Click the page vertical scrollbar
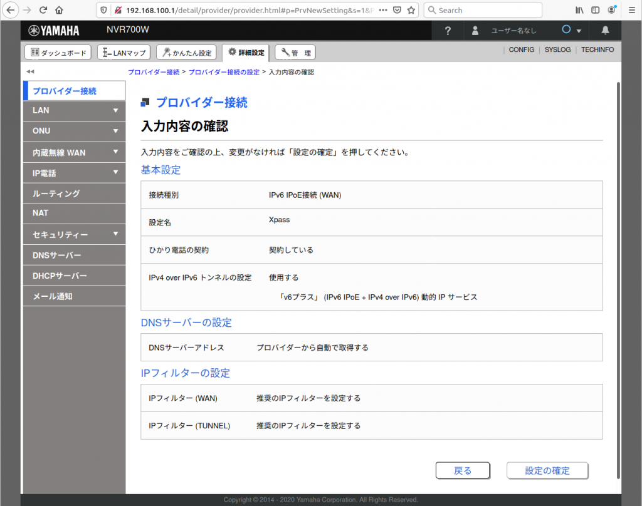The width and height of the screenshot is (642, 506). tap(618, 280)
